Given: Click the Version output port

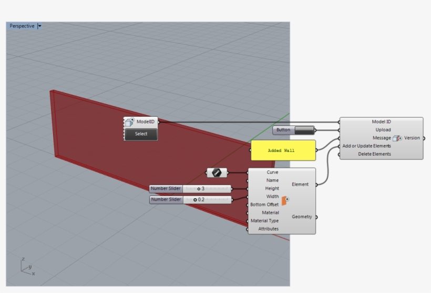Looking at the screenshot, I should click(x=423, y=138).
